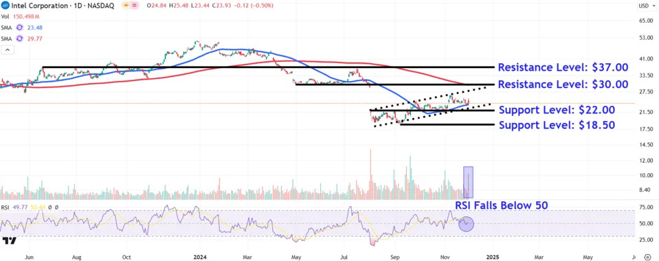This screenshot has height=261, width=659.
Task: Click the Sep label on the time axis
Action: [x=394, y=256]
